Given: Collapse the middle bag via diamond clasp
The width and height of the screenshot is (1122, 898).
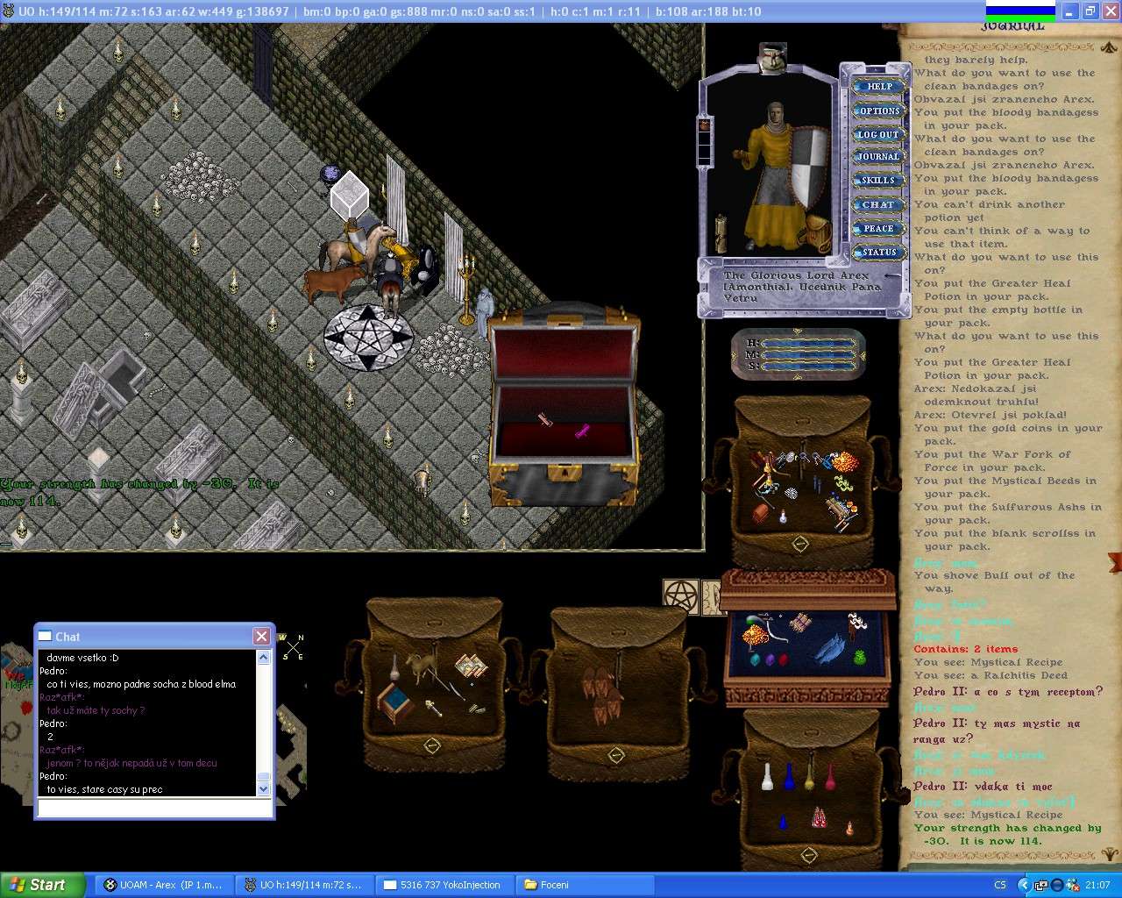Looking at the screenshot, I should pyautogui.click(x=616, y=755).
